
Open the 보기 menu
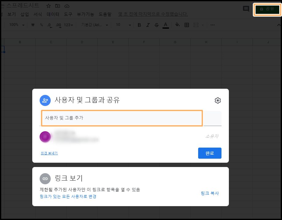point(12,14)
